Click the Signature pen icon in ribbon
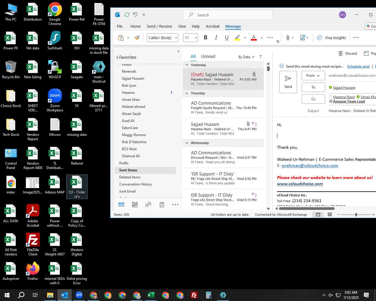The height and width of the screenshot is (301, 376). point(303,38)
